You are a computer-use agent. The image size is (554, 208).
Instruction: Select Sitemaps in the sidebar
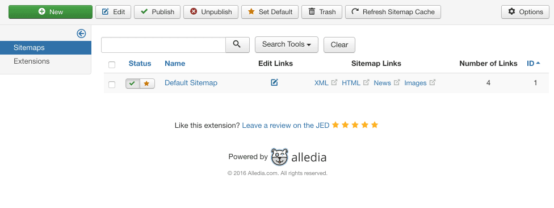pyautogui.click(x=45, y=48)
